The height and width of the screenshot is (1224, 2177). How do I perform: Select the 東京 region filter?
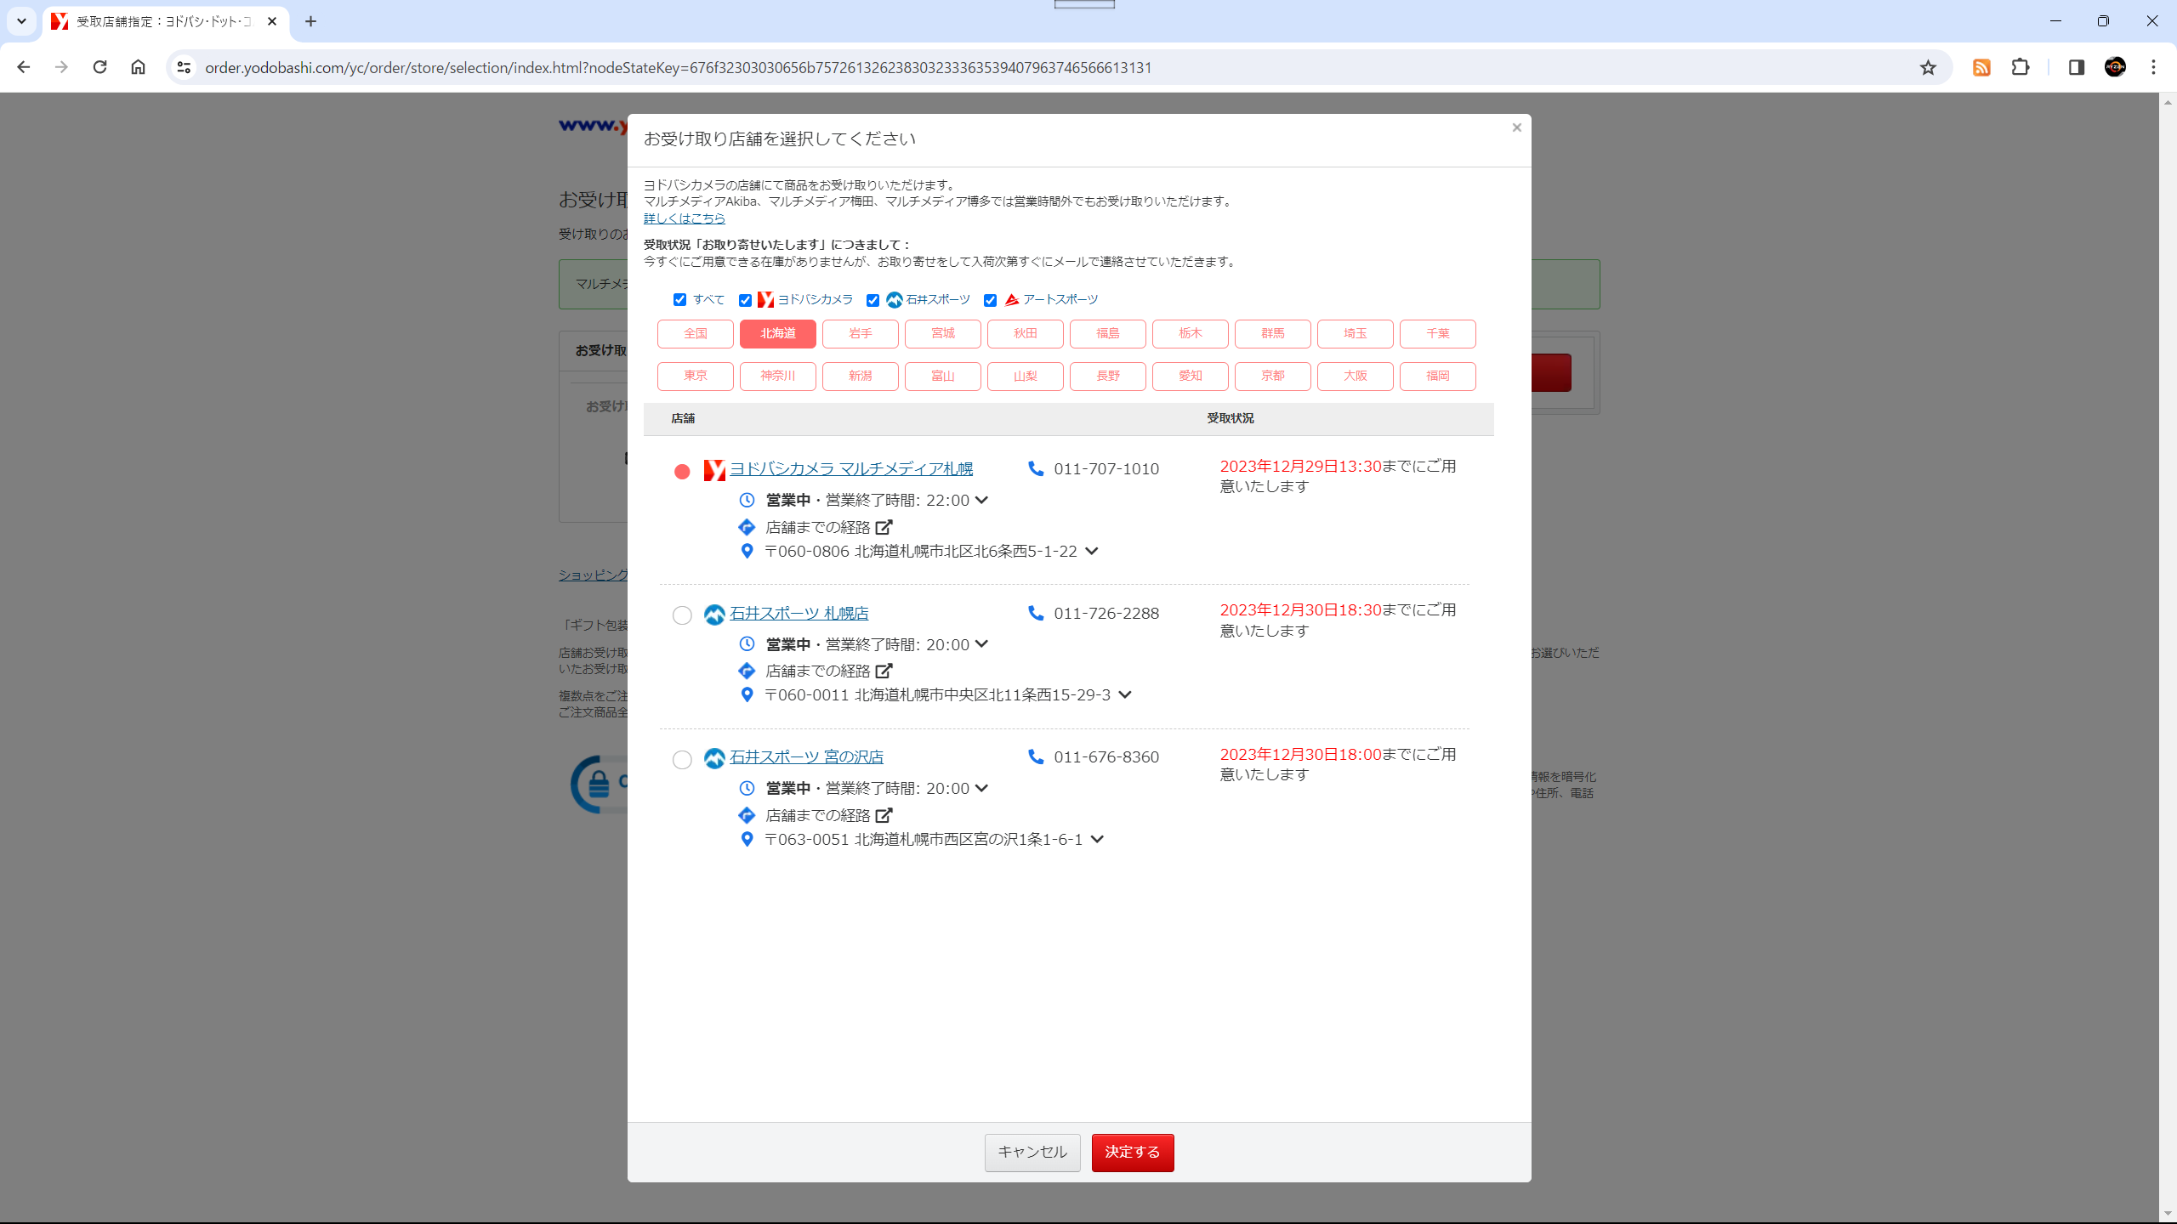[x=696, y=376]
